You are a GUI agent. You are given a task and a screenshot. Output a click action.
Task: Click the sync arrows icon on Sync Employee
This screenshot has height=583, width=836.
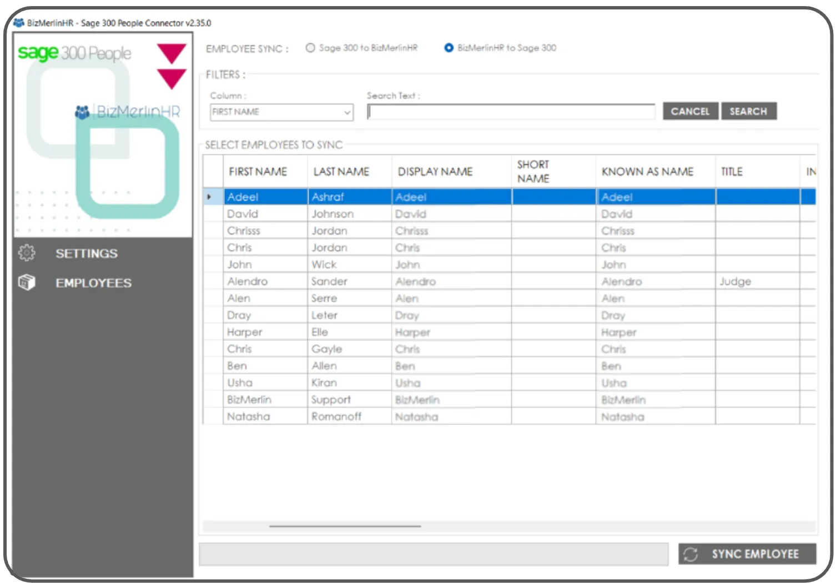click(x=691, y=554)
